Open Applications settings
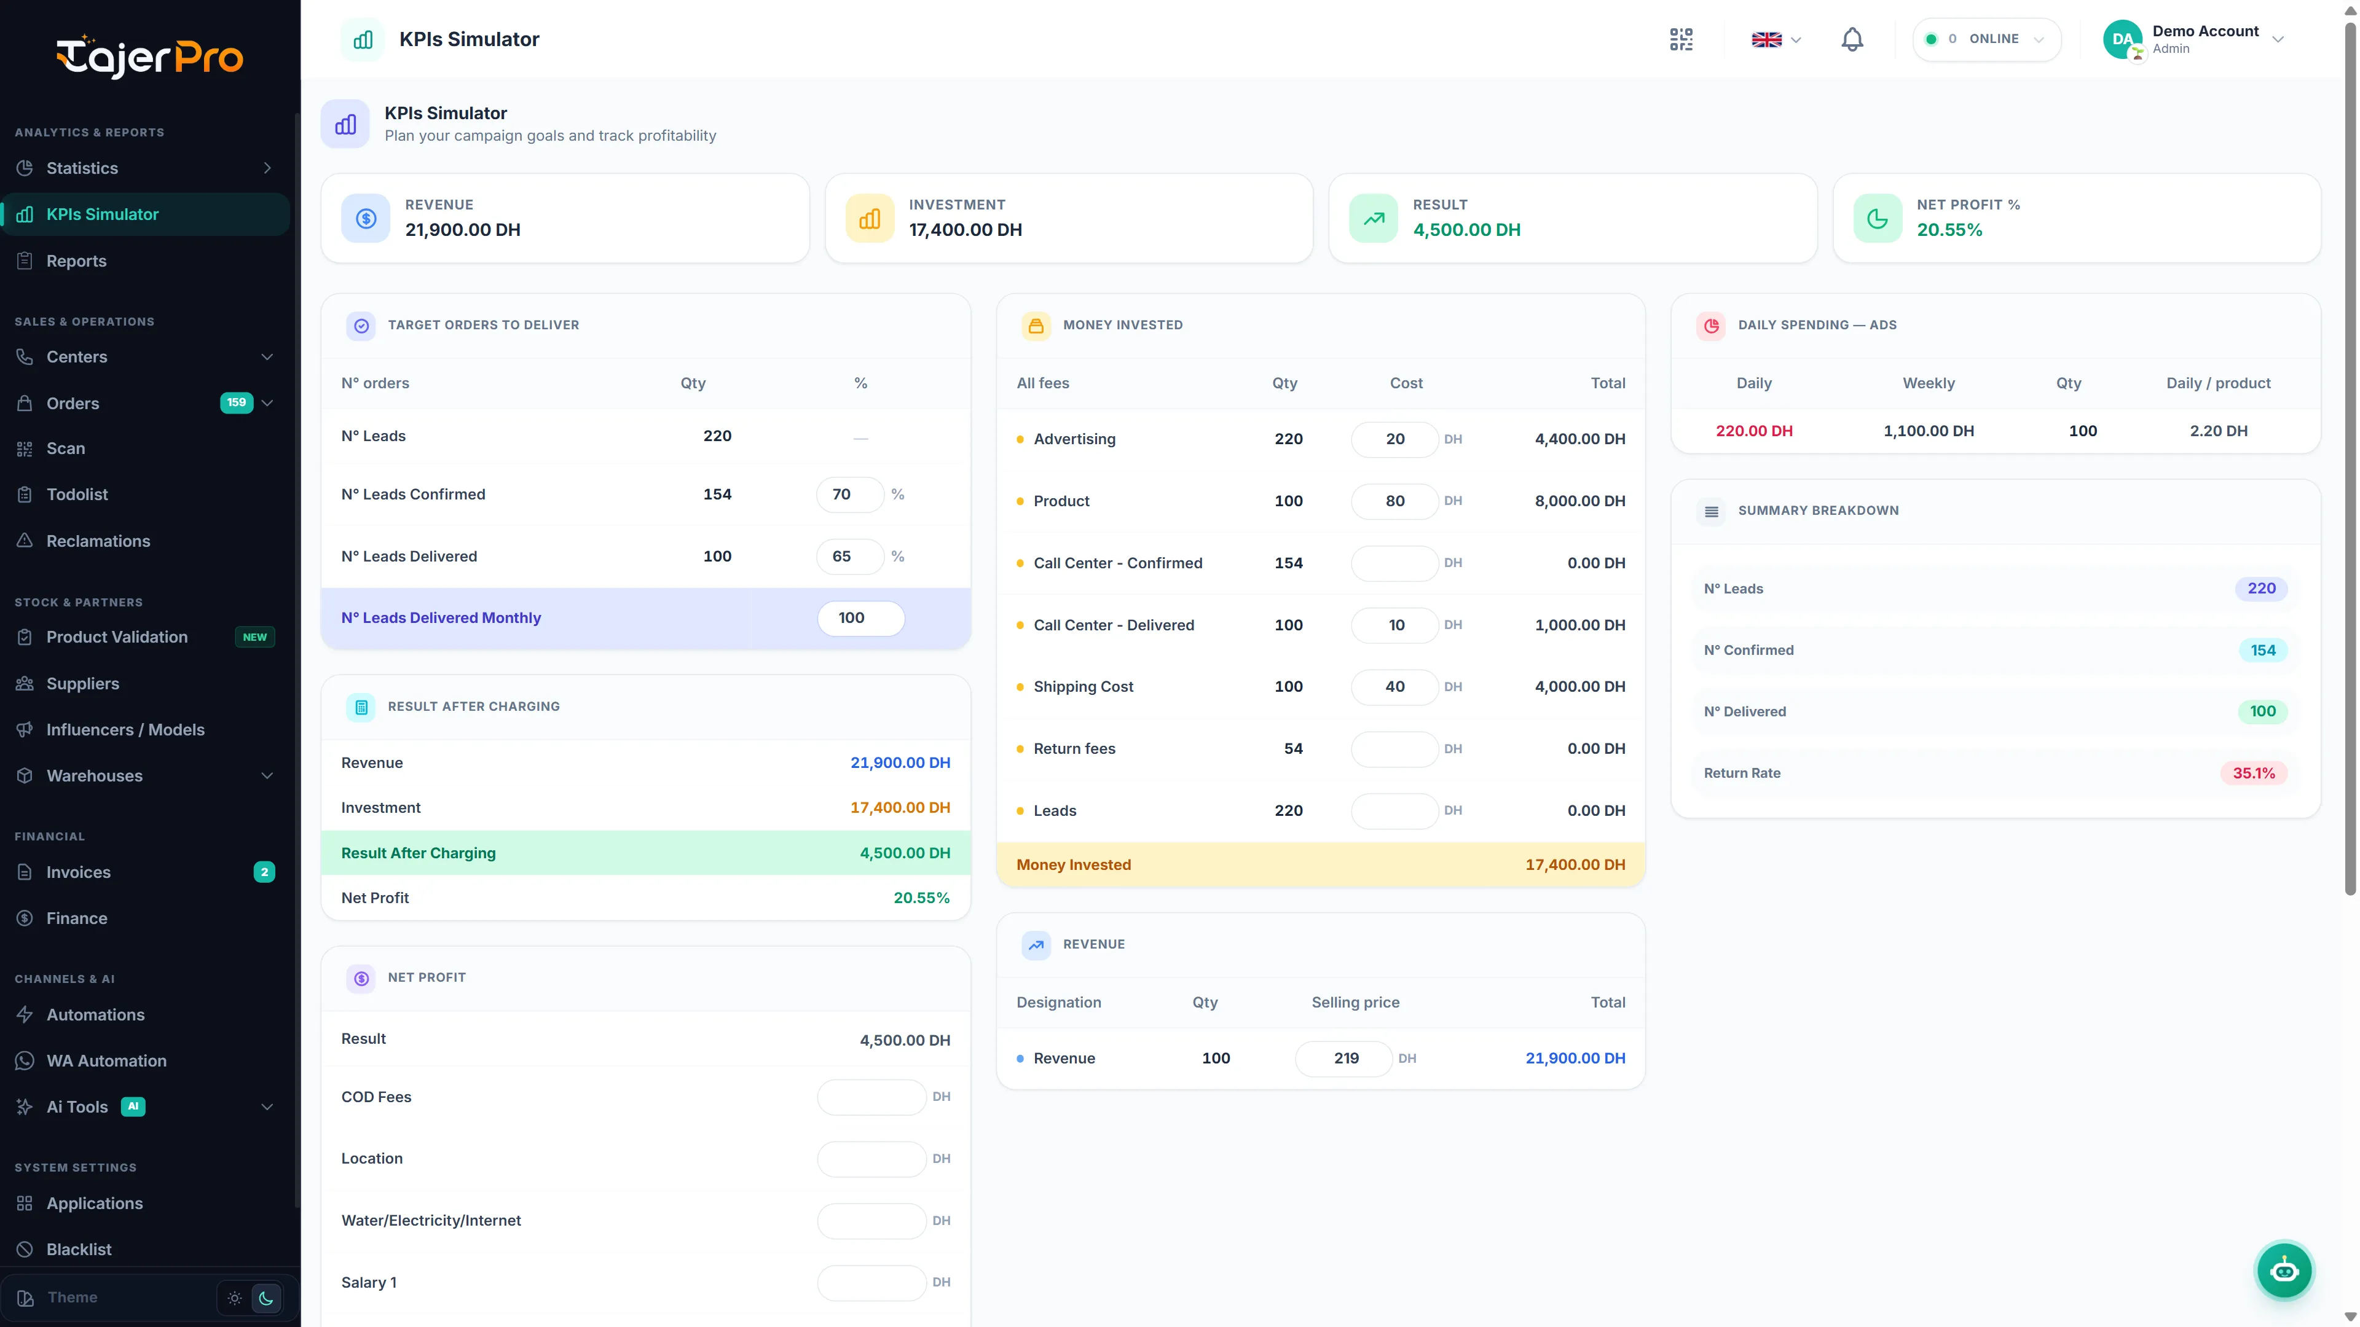 coord(145,1204)
